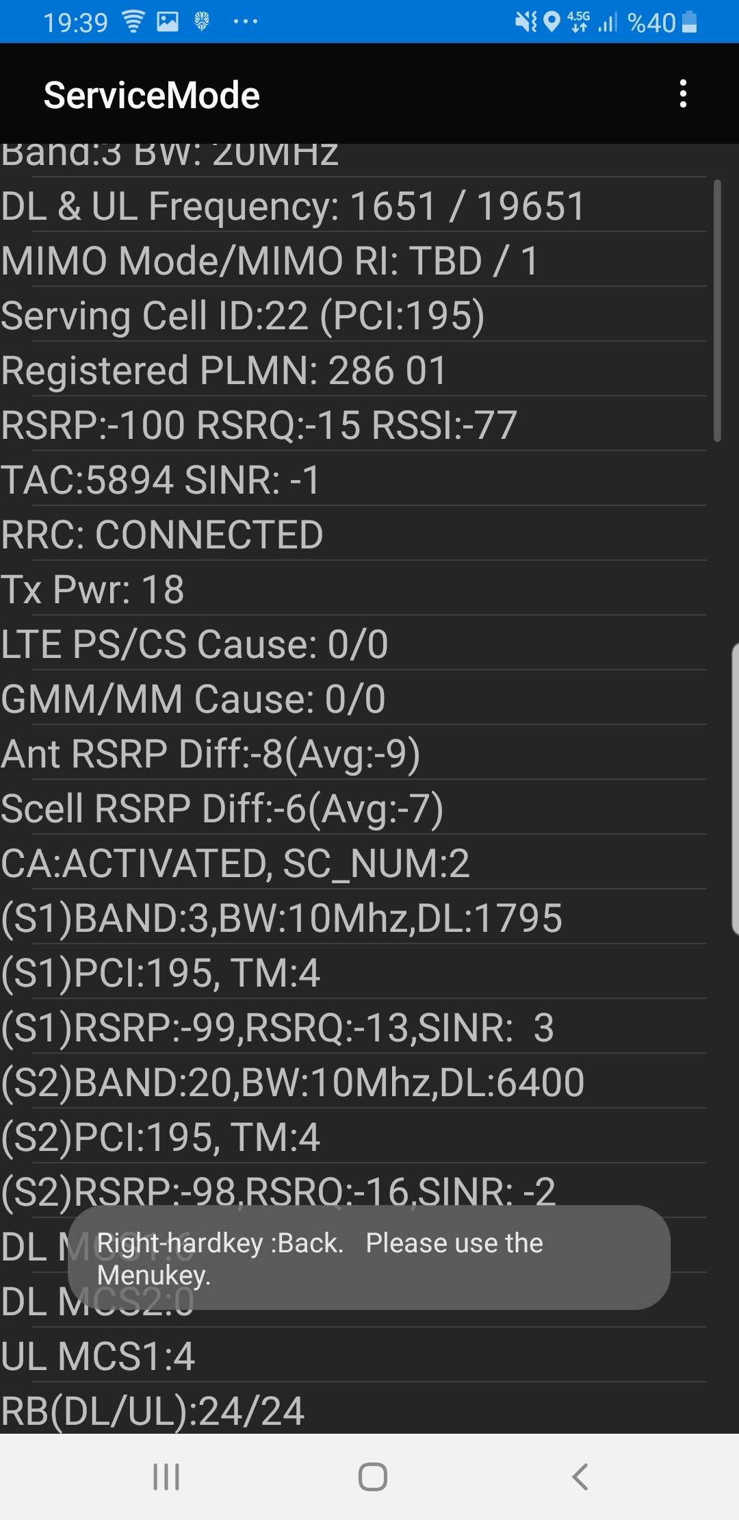Select the Serving Cell ID:22 row
Screen dimensions: 739x1520
354,314
